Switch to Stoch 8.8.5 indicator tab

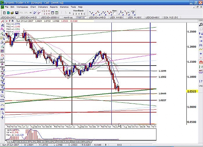point(81,142)
